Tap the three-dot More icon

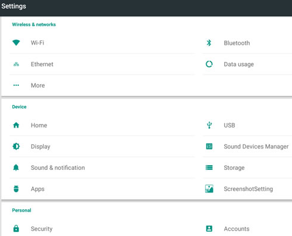(x=16, y=85)
